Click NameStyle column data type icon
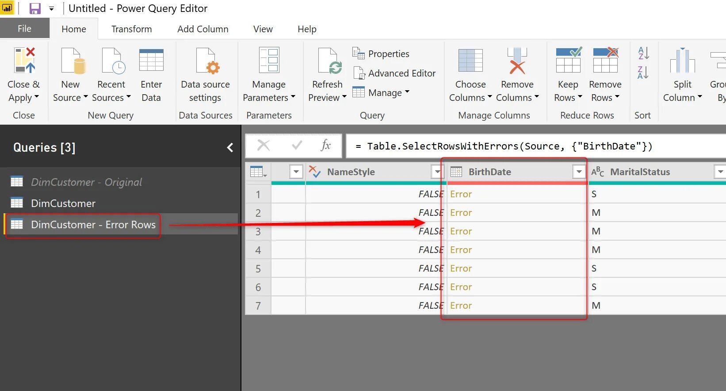726x391 pixels. (x=315, y=172)
